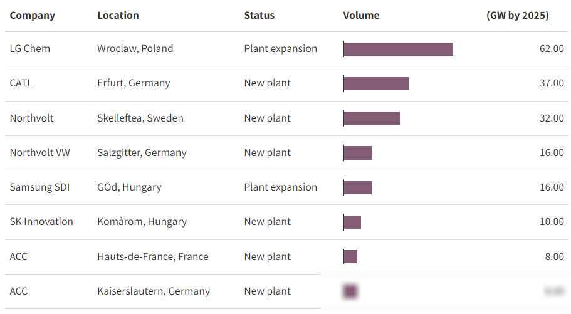Click the Northvolt VW volume bar
Screen dimensions: 571x314
point(358,152)
